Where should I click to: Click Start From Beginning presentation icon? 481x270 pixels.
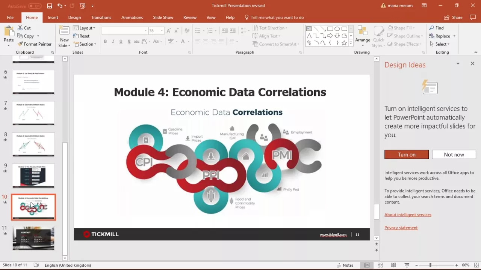82,6
